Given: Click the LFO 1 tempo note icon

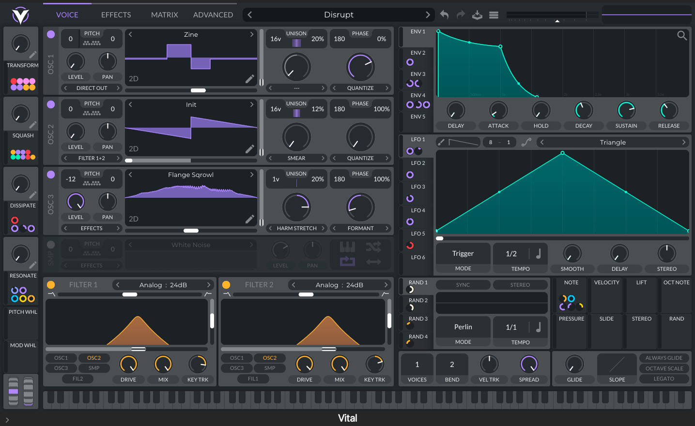Looking at the screenshot, I should 538,253.
